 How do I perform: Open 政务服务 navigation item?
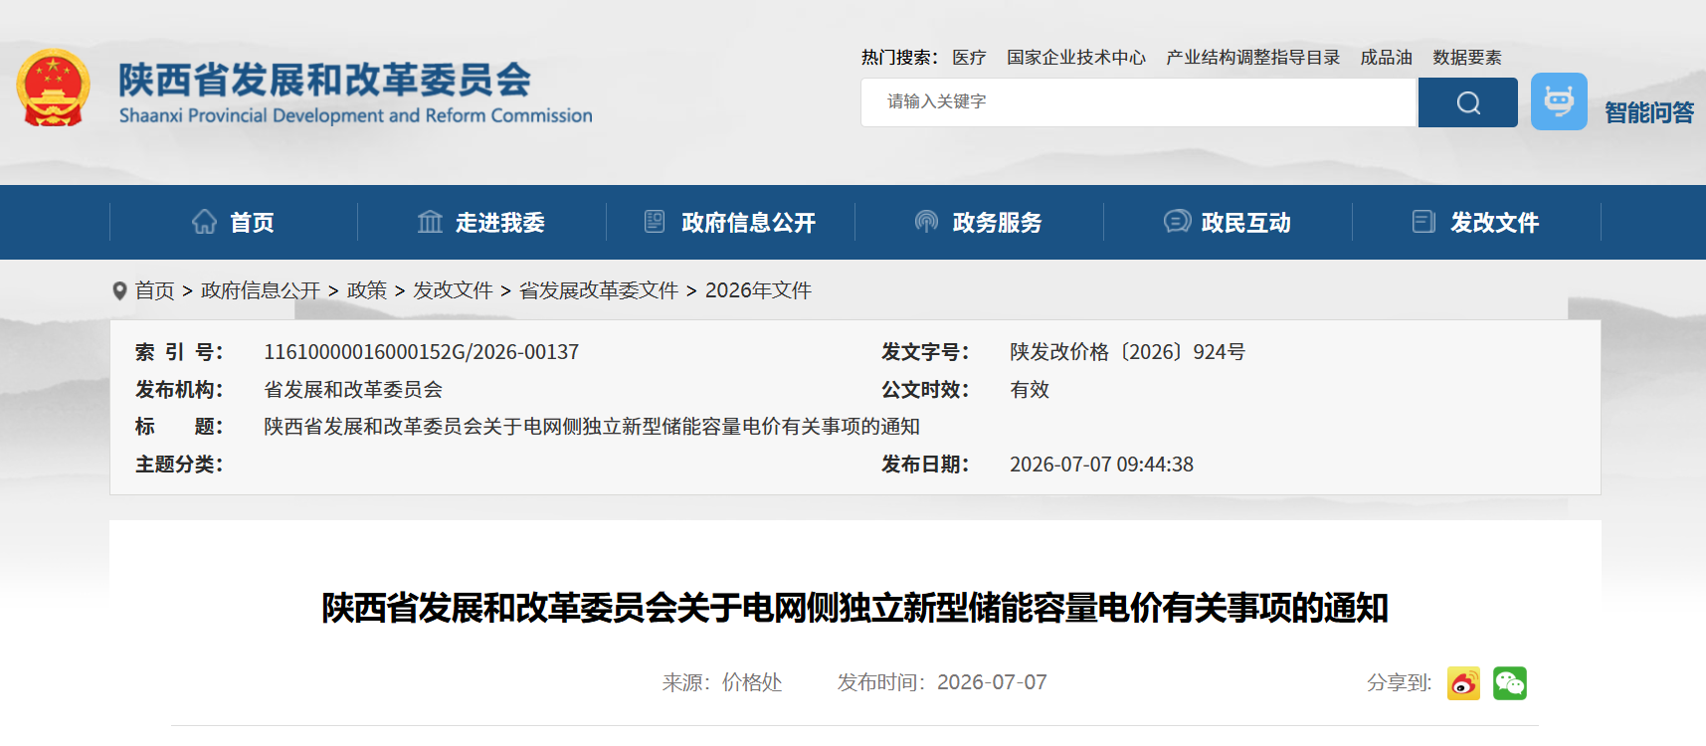tap(997, 223)
